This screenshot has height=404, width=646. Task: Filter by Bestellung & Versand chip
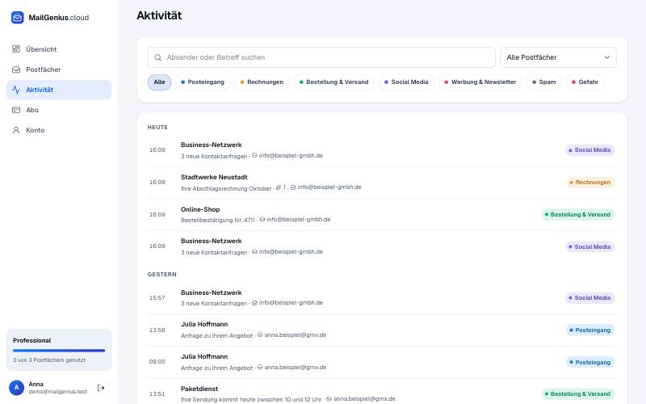pyautogui.click(x=333, y=82)
